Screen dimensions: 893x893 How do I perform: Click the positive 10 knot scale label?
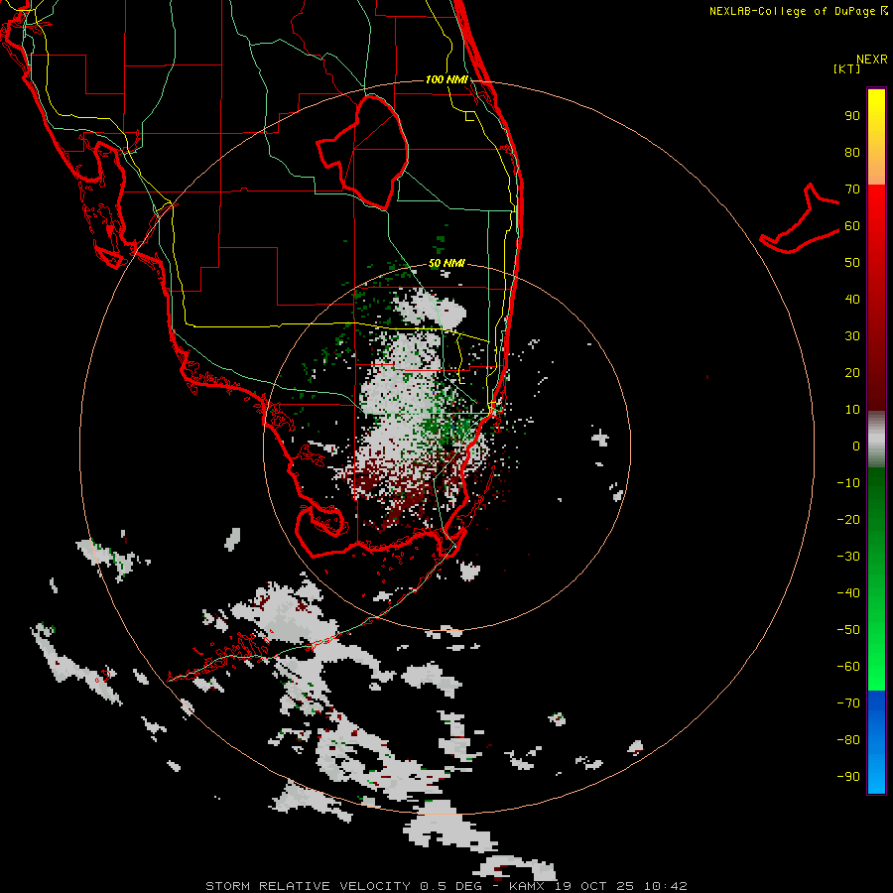click(852, 410)
